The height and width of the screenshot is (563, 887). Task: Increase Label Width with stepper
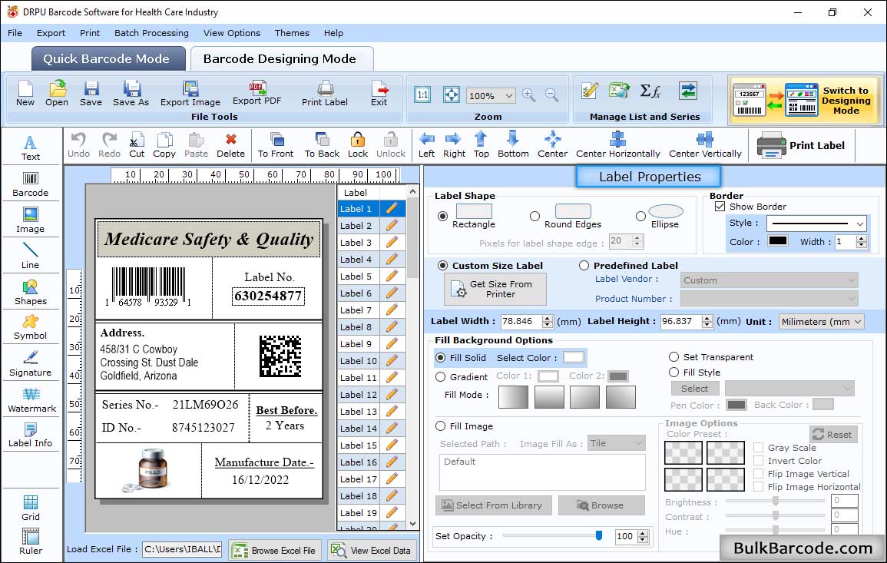pos(547,318)
